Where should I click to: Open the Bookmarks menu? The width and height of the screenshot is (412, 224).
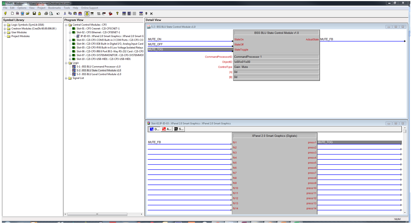coord(54,8)
